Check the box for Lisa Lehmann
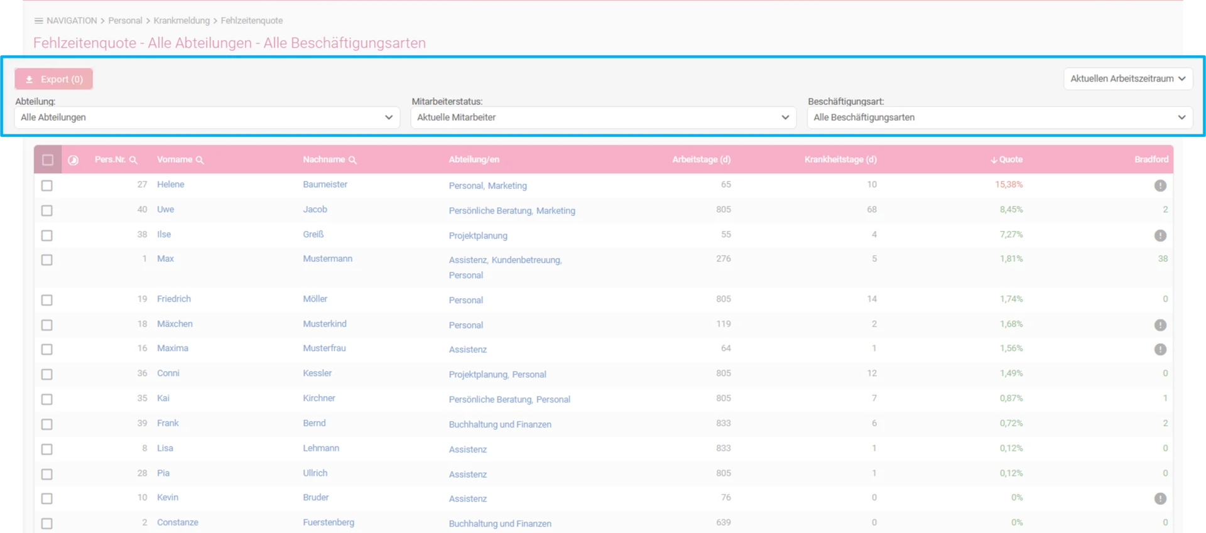The image size is (1206, 533). pyautogui.click(x=47, y=450)
